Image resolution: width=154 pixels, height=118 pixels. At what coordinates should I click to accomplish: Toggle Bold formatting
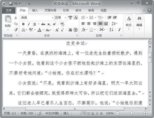click(x=23, y=24)
